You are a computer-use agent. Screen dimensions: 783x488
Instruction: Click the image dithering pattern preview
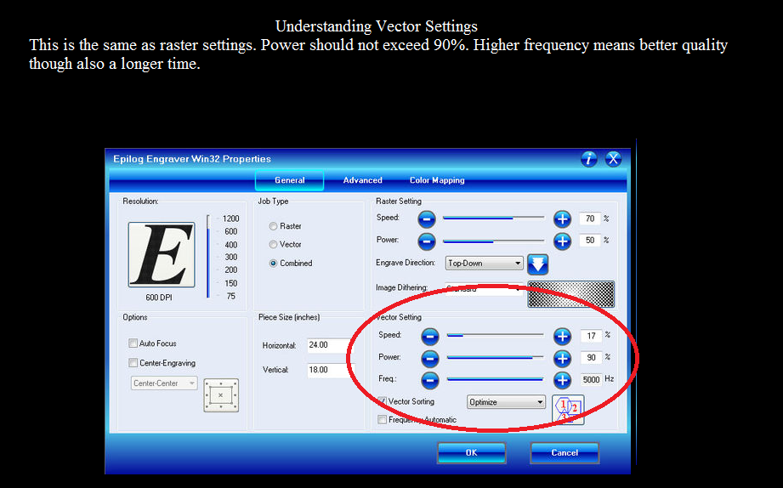click(570, 293)
